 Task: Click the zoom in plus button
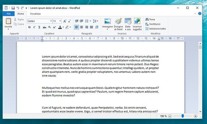195,116
